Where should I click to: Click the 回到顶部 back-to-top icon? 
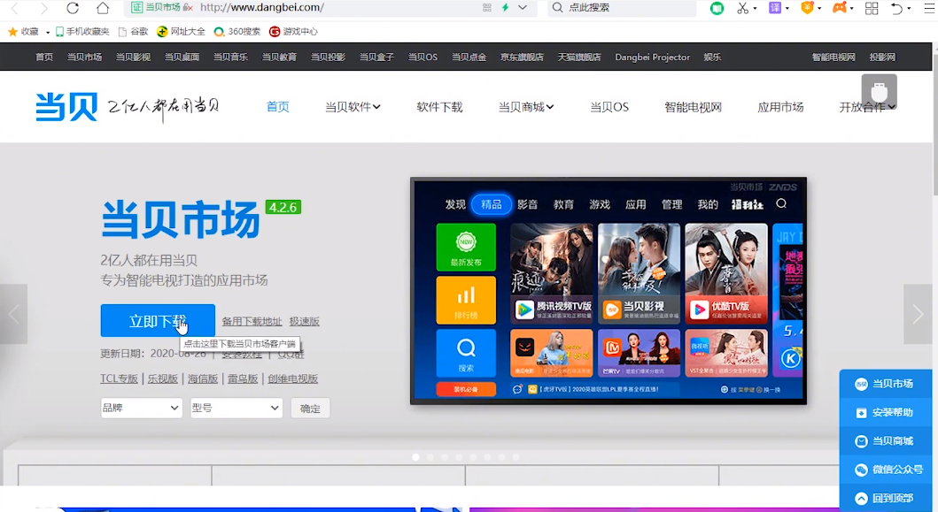[x=861, y=499]
